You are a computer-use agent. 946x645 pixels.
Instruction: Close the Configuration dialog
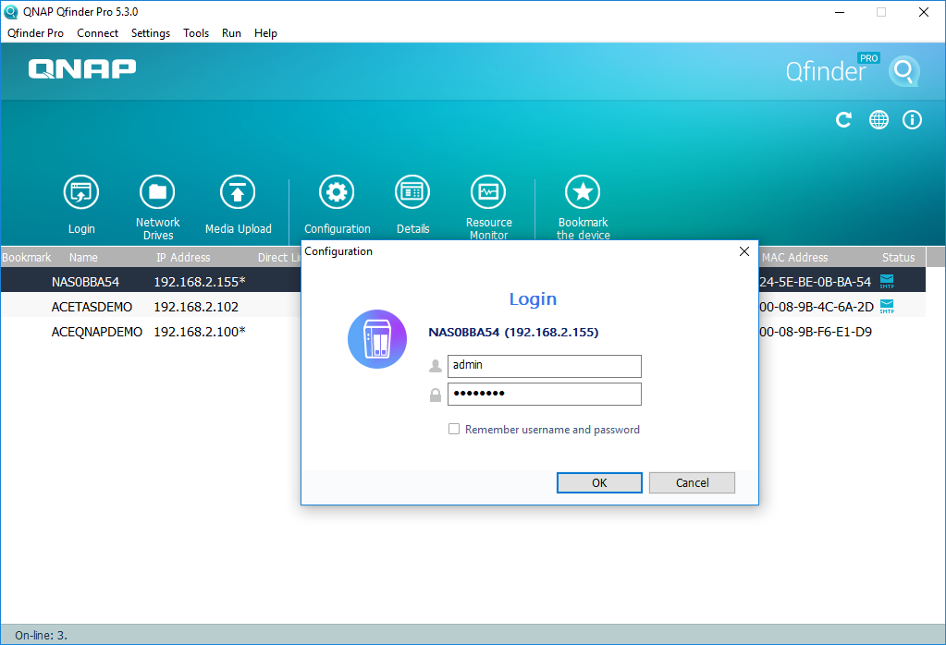pos(744,251)
